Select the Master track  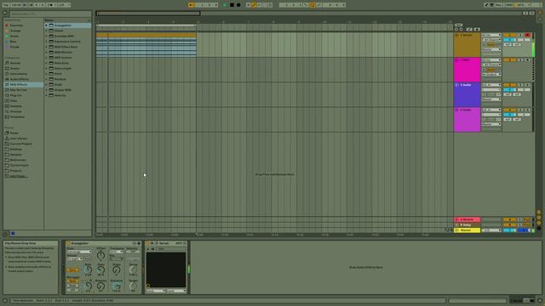click(467, 230)
